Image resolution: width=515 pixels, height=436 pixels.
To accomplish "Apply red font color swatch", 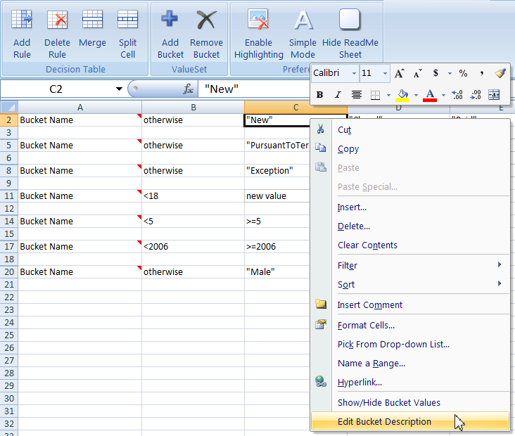I will point(430,95).
